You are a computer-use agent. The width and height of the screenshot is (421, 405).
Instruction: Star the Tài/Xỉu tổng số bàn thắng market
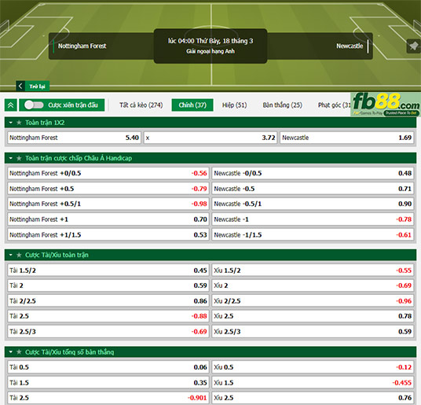19,352
